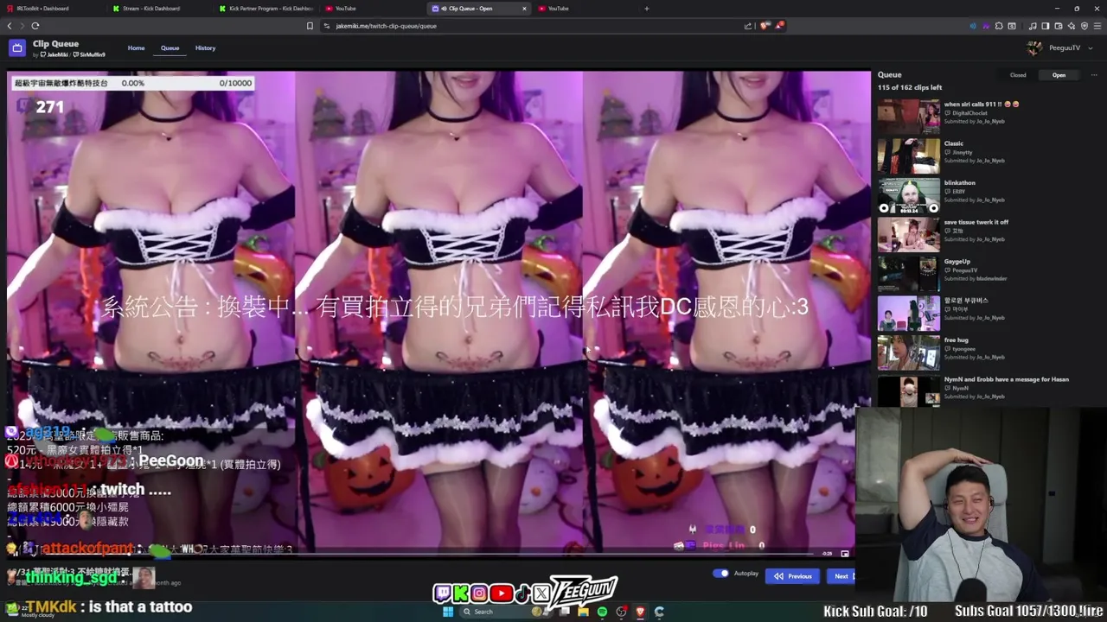Click the '115 of 162 clips left' text
Viewport: 1107px width, 622px height.
pyautogui.click(x=910, y=88)
